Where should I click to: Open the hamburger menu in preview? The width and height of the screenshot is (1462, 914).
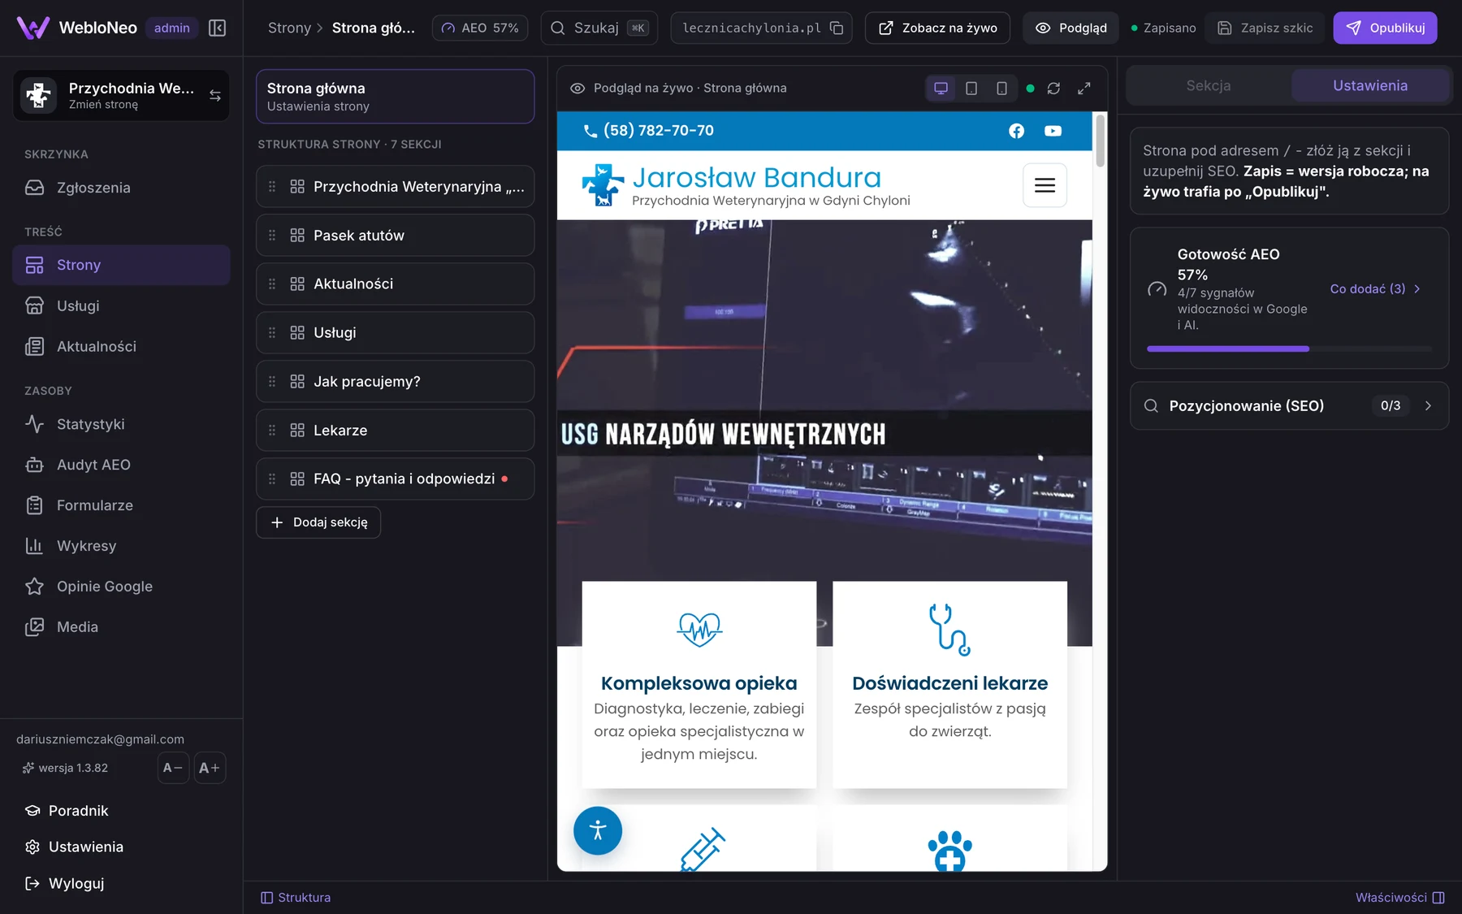coord(1045,185)
